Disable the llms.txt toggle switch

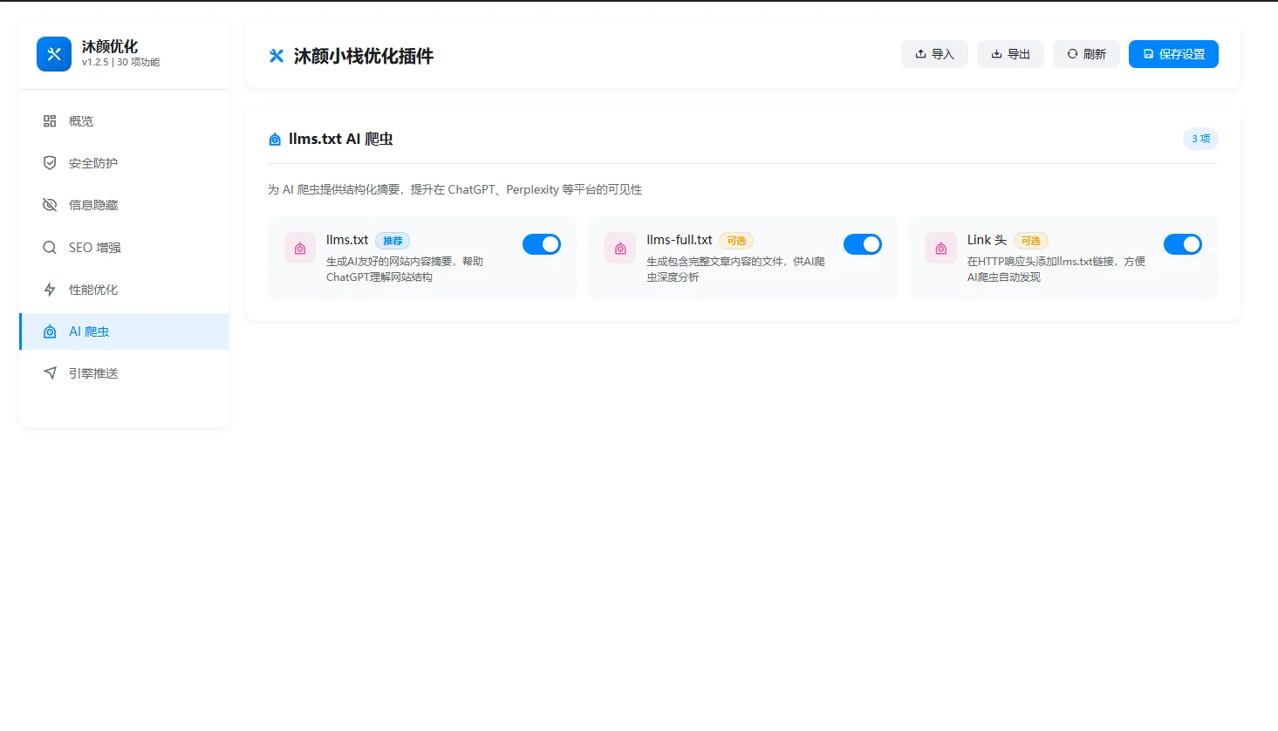(541, 244)
